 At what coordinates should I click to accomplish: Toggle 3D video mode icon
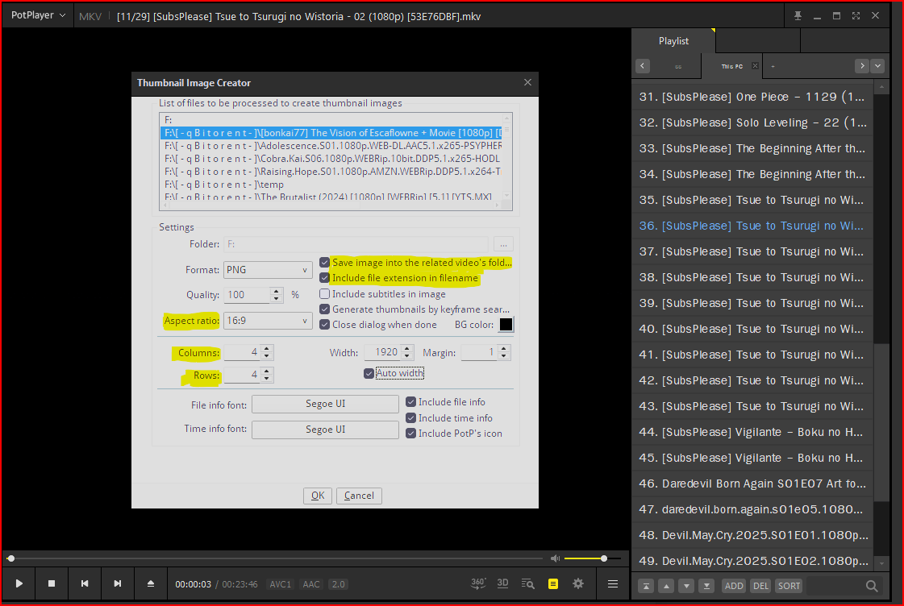[x=502, y=583]
